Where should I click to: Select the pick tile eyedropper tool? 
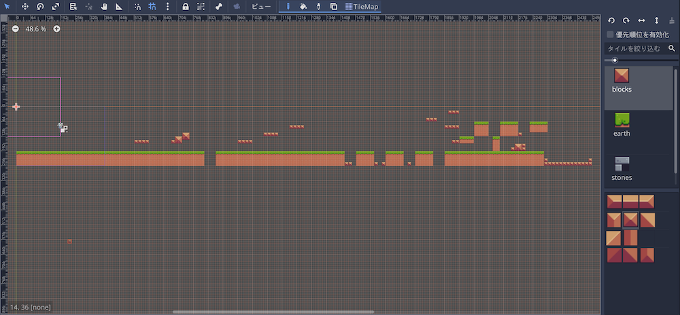coord(318,7)
